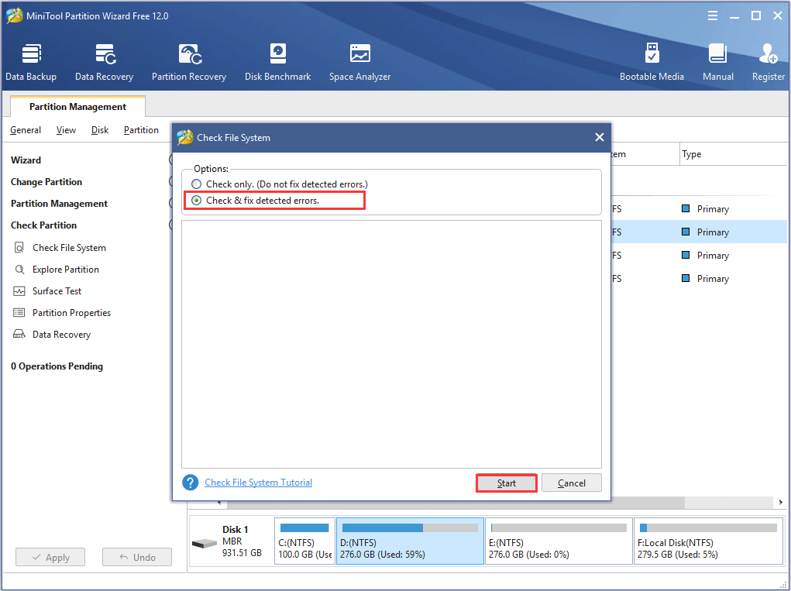Click the right arrow of horizontal scrollbar
Viewport: 791px width, 591px height.
(780, 502)
